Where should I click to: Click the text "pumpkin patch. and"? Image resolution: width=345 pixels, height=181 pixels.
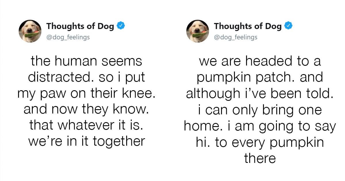coord(260,78)
